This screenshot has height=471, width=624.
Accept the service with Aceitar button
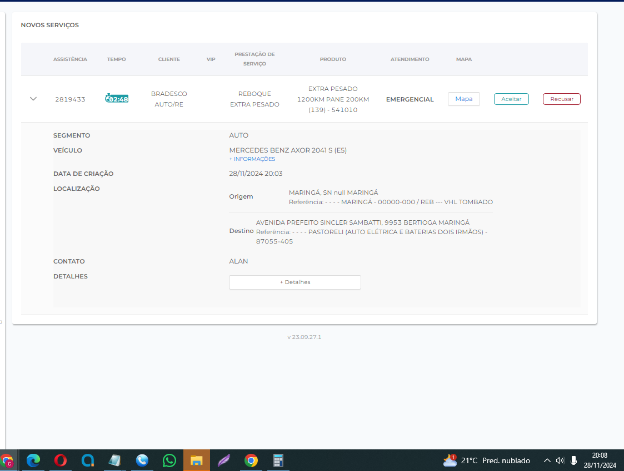click(x=511, y=99)
